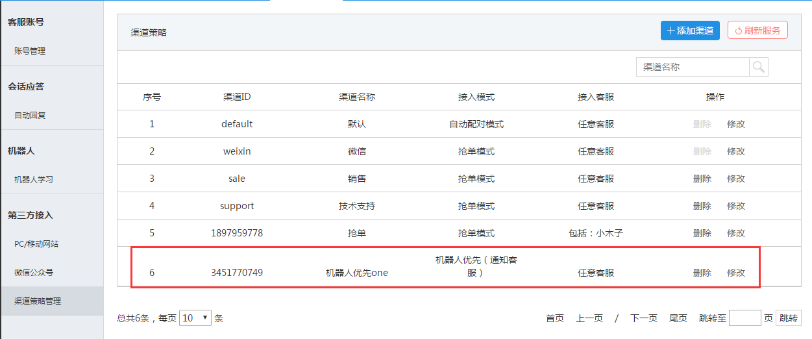
Task: Modify the default channel row
Action: coord(736,124)
